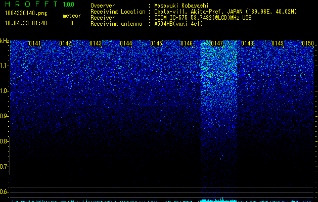318x202 pixels.
Task: Click the 0147 time marker
Action: tap(217, 43)
